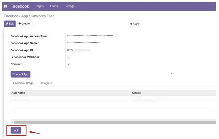Click the Connect App button
The width and height of the screenshot is (219, 139).
tap(20, 74)
